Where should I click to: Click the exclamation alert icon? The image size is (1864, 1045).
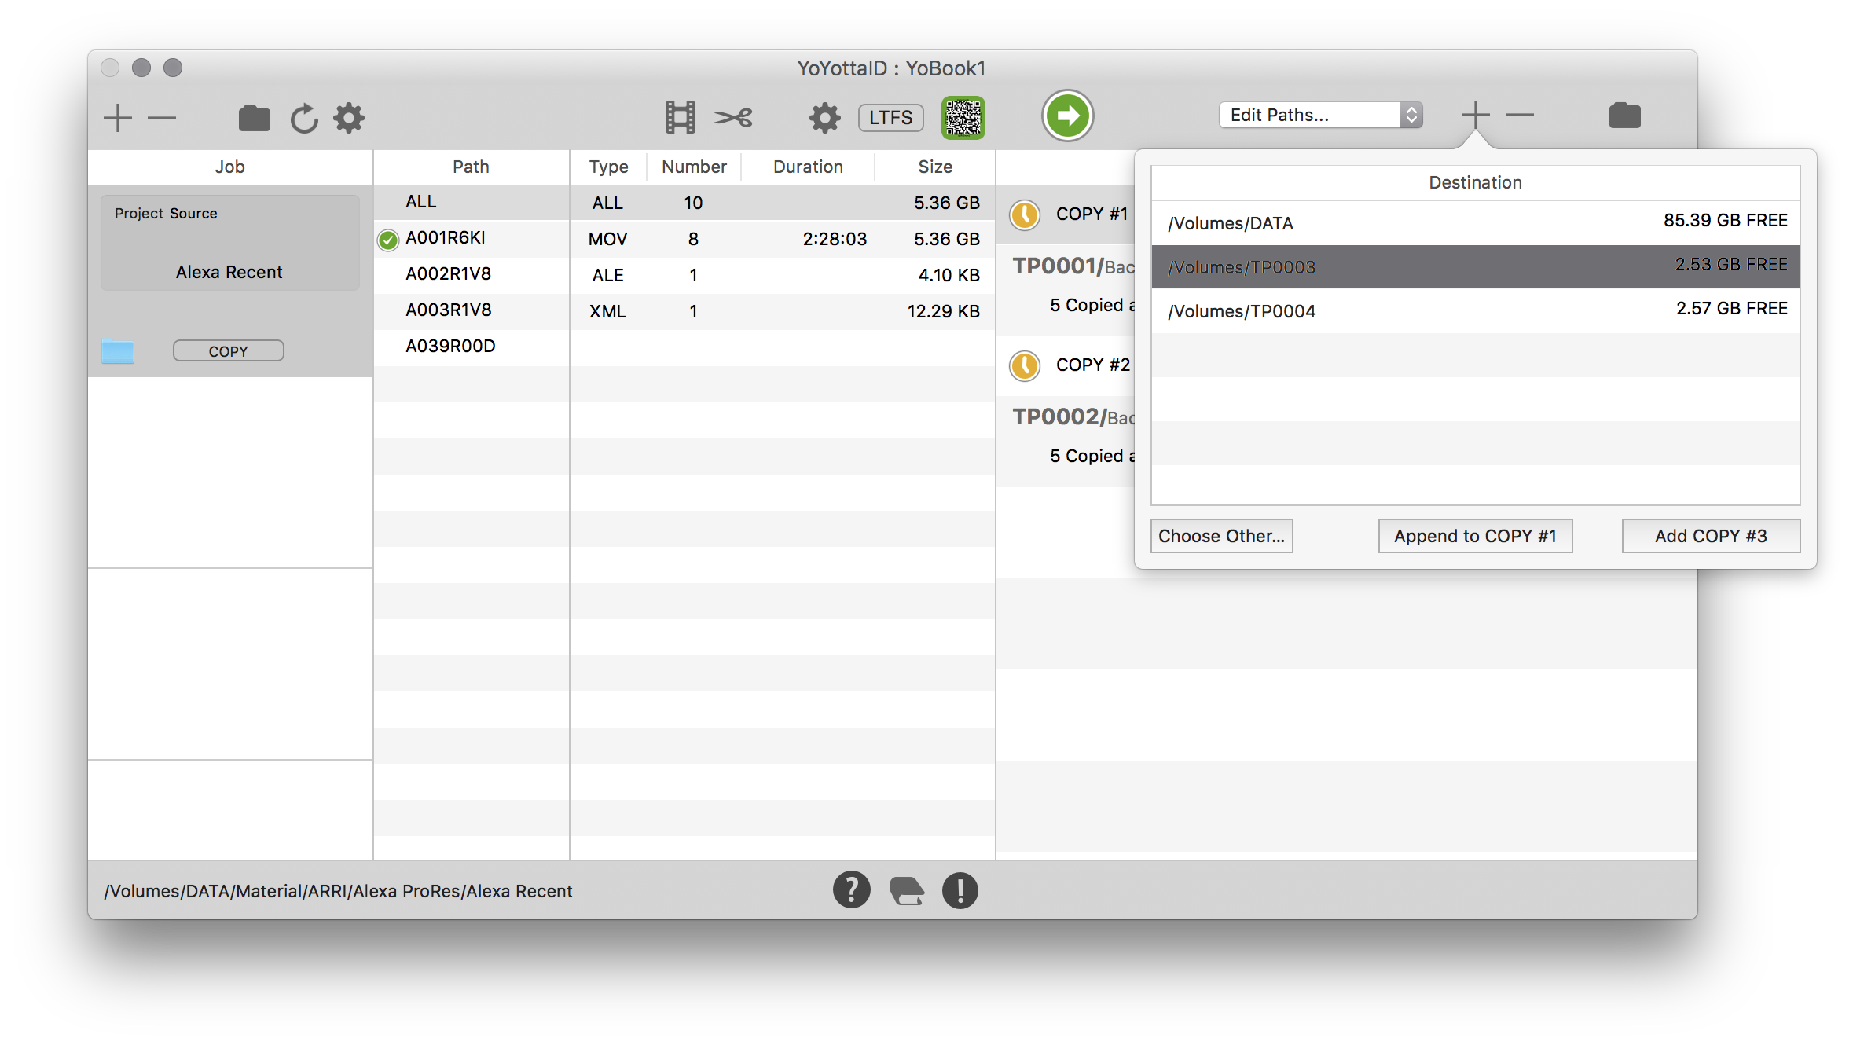(960, 890)
